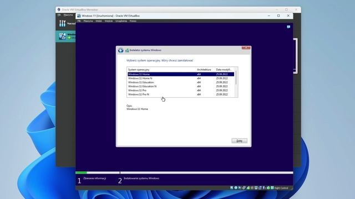Click the Instalowanie systemu Windows step label

point(141,178)
